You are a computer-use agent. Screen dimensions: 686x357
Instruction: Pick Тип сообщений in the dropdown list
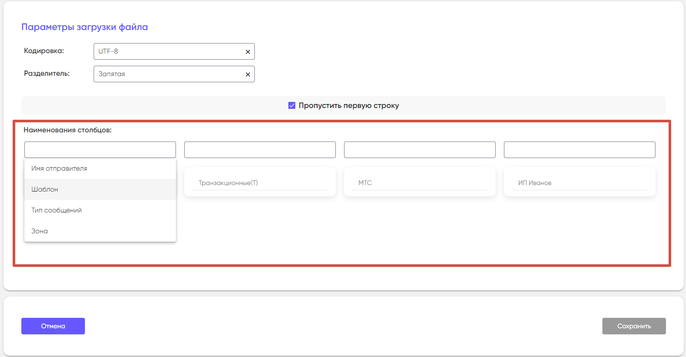[x=57, y=210]
